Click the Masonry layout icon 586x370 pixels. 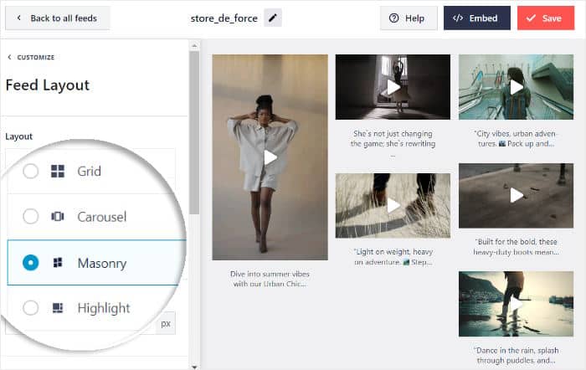click(58, 263)
